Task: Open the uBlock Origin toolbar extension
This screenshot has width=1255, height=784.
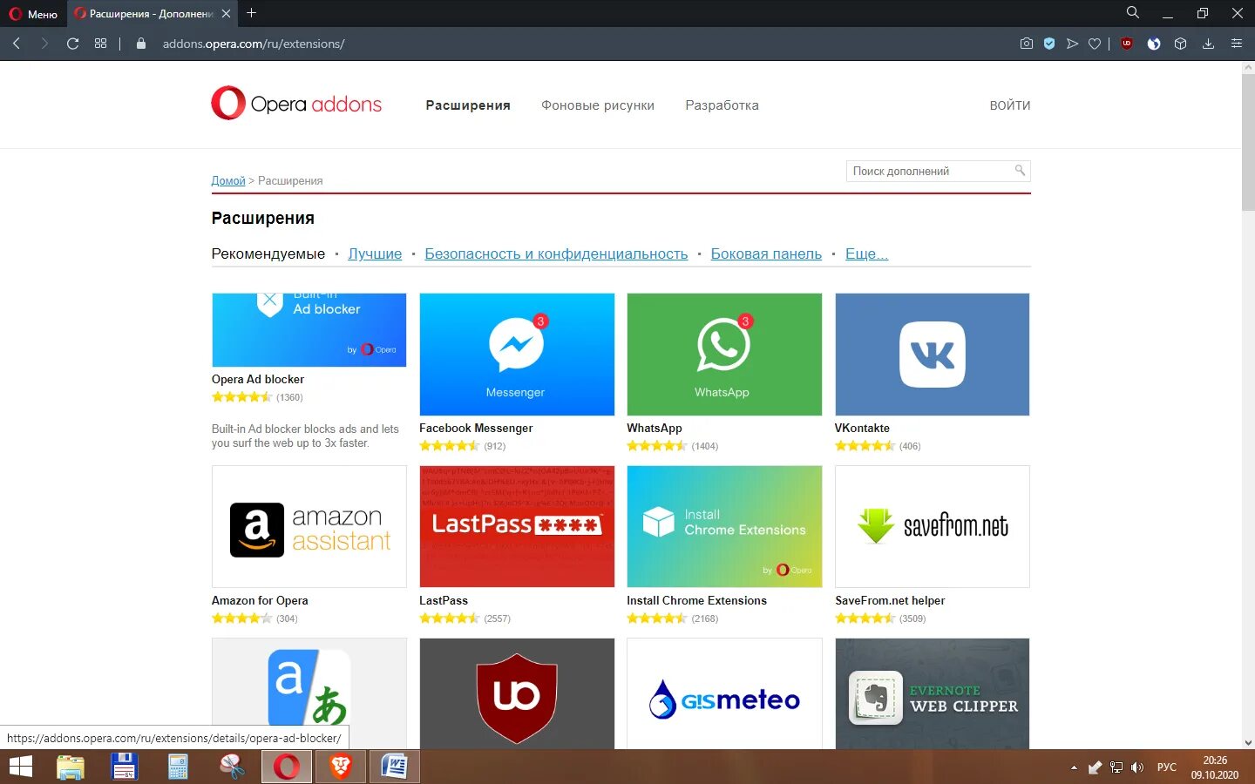Action: [1127, 44]
